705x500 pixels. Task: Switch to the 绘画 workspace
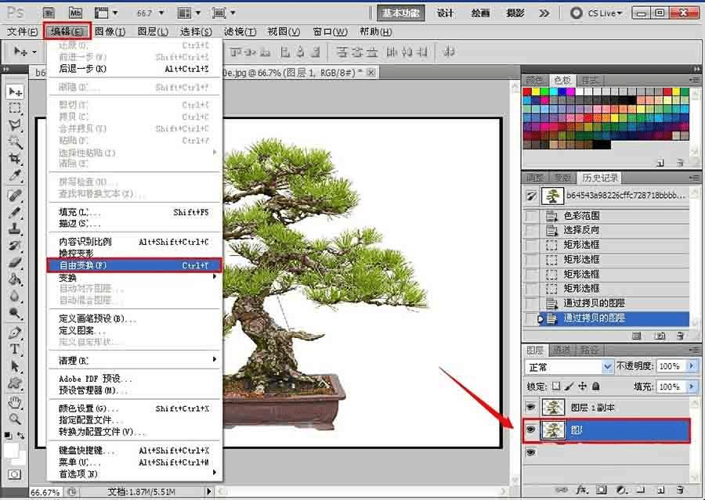click(480, 13)
